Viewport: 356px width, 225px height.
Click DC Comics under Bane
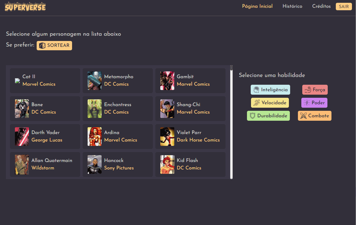click(43, 112)
